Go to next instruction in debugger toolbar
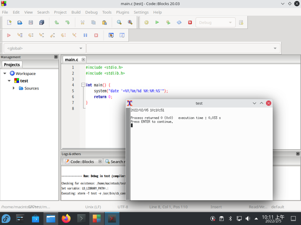Viewport: 301px width, 225px height. [64, 35]
